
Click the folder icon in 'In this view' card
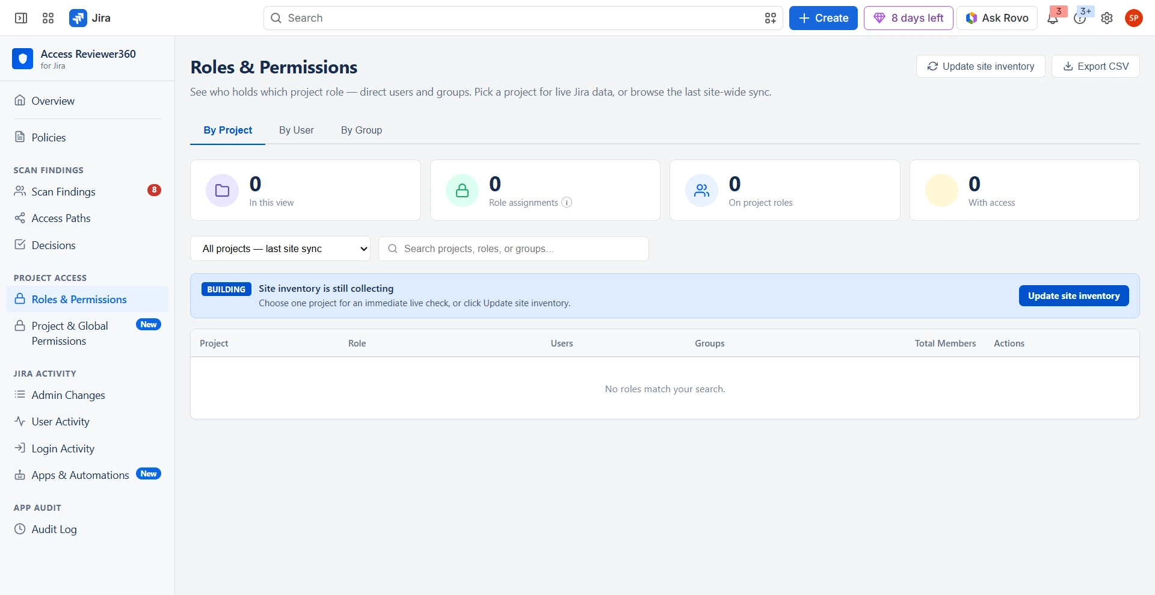click(222, 191)
